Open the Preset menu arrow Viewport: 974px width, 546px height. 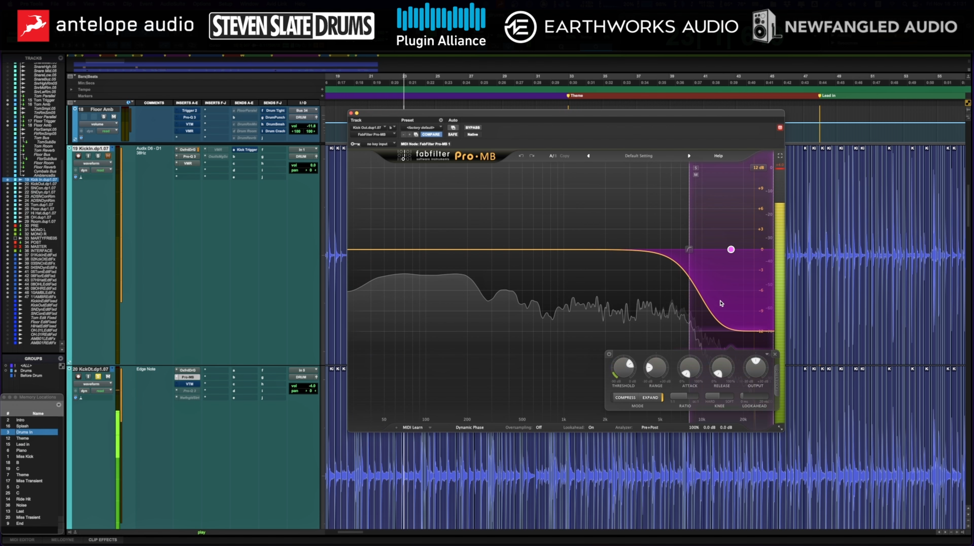click(x=441, y=120)
